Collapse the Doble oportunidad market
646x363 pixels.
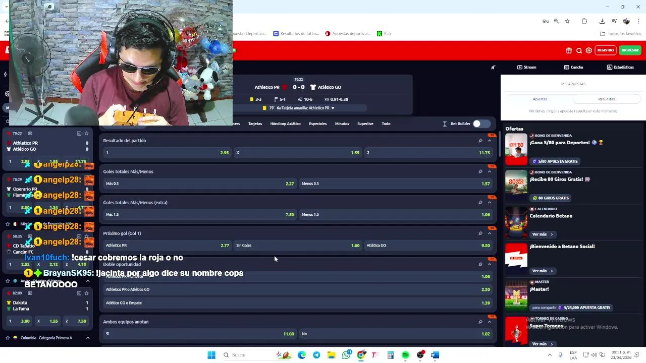click(x=489, y=264)
